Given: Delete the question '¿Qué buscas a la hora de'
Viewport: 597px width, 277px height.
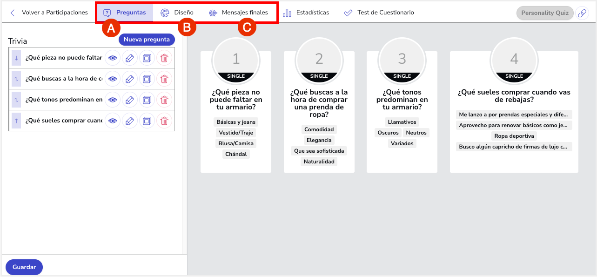Looking at the screenshot, I should pos(164,79).
